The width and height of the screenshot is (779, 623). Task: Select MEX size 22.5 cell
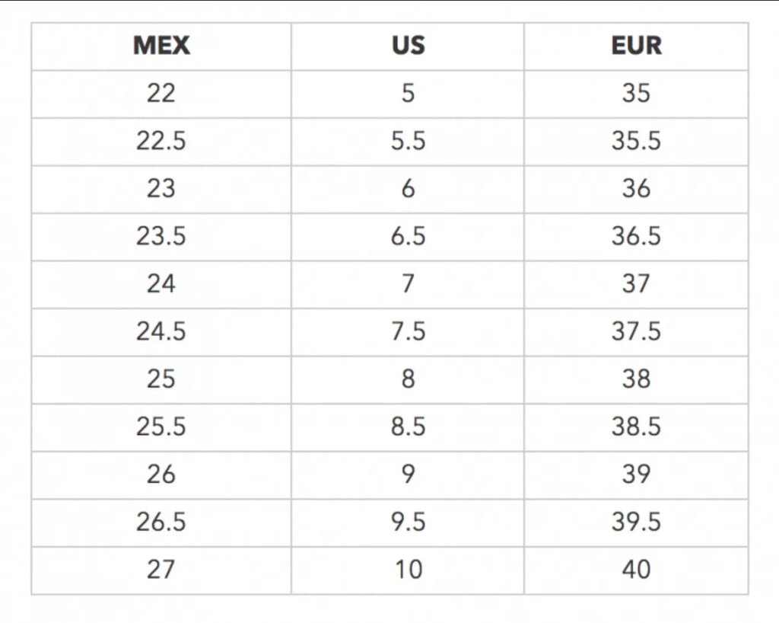click(x=161, y=142)
